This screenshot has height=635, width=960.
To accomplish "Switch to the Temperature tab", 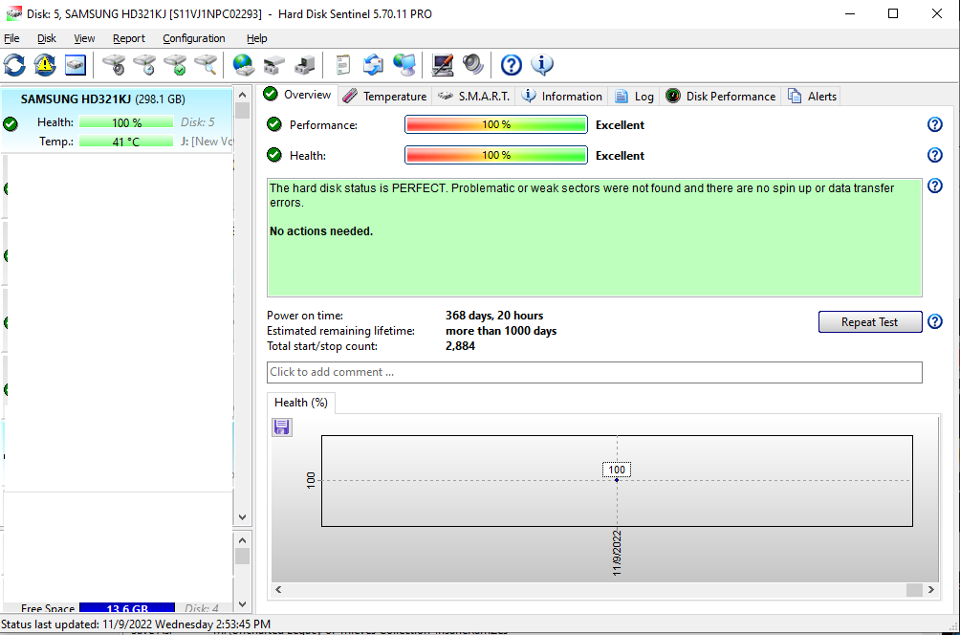I will (x=385, y=97).
